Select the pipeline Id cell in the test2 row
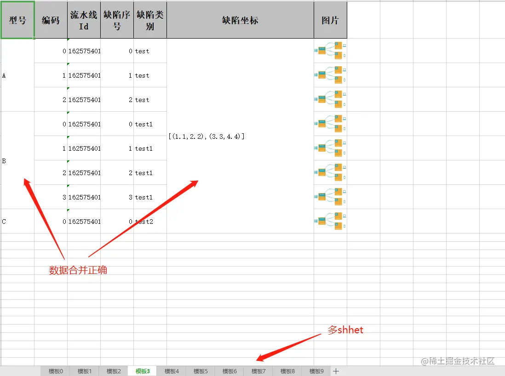The height and width of the screenshot is (376, 505). click(84, 221)
